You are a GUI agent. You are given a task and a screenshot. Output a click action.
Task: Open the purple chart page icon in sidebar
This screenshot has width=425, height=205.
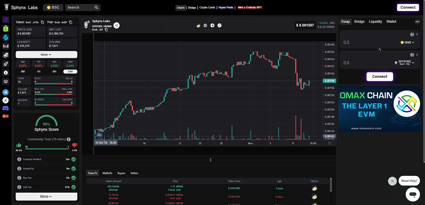[x=6, y=19]
